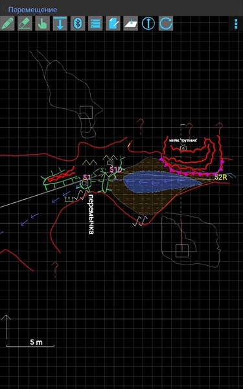
Task: Tap the azimuth up-arrow circle icon
Action: [x=148, y=23]
